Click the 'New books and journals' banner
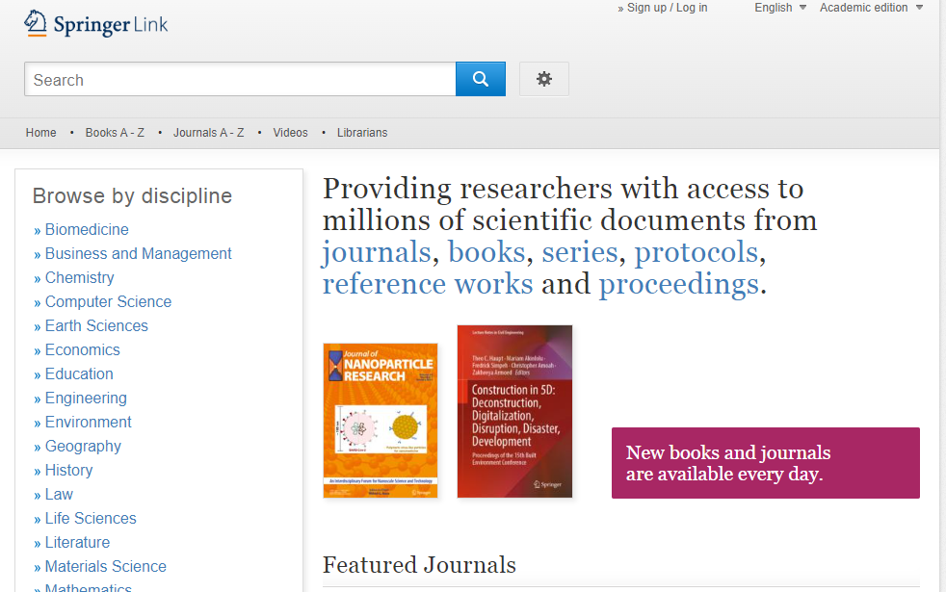Screen dimensions: 946x592 (x=765, y=463)
